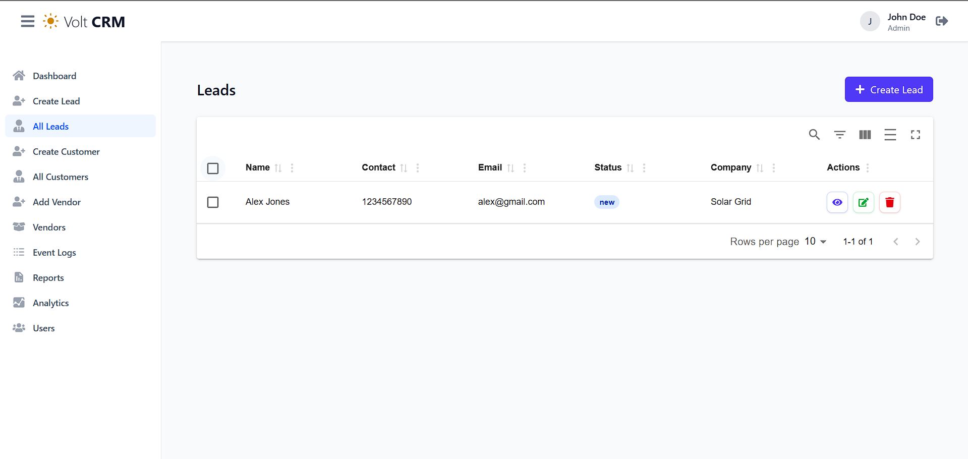Open the table search icon
Screen dimensions: 968x459
point(814,135)
